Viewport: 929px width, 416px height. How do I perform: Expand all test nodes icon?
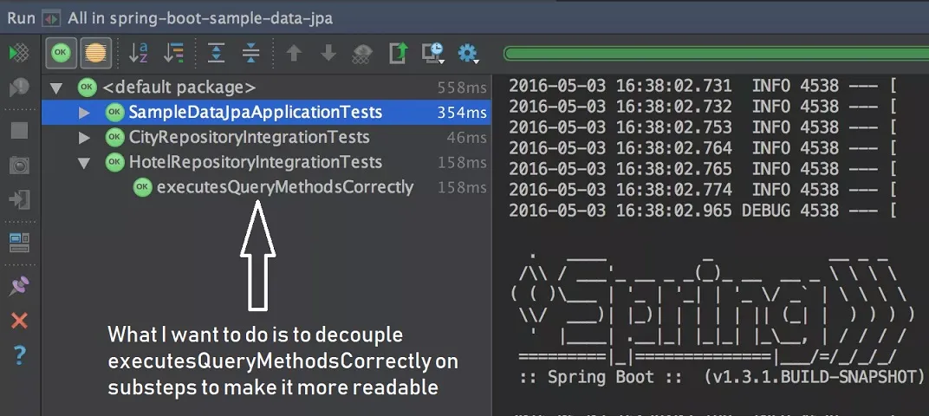(216, 53)
